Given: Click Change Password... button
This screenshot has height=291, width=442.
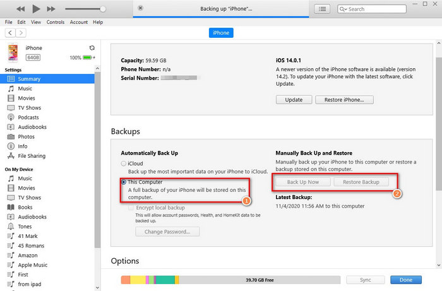Looking at the screenshot, I should tap(167, 232).
